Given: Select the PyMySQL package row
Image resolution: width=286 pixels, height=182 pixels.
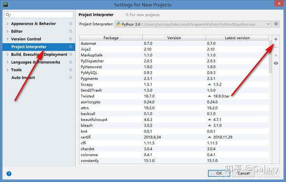Looking at the screenshot, I should click(174, 73).
